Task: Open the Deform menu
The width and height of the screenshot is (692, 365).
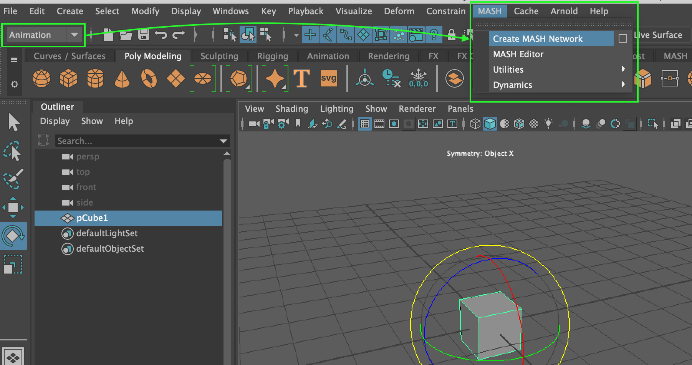Action: coord(399,11)
